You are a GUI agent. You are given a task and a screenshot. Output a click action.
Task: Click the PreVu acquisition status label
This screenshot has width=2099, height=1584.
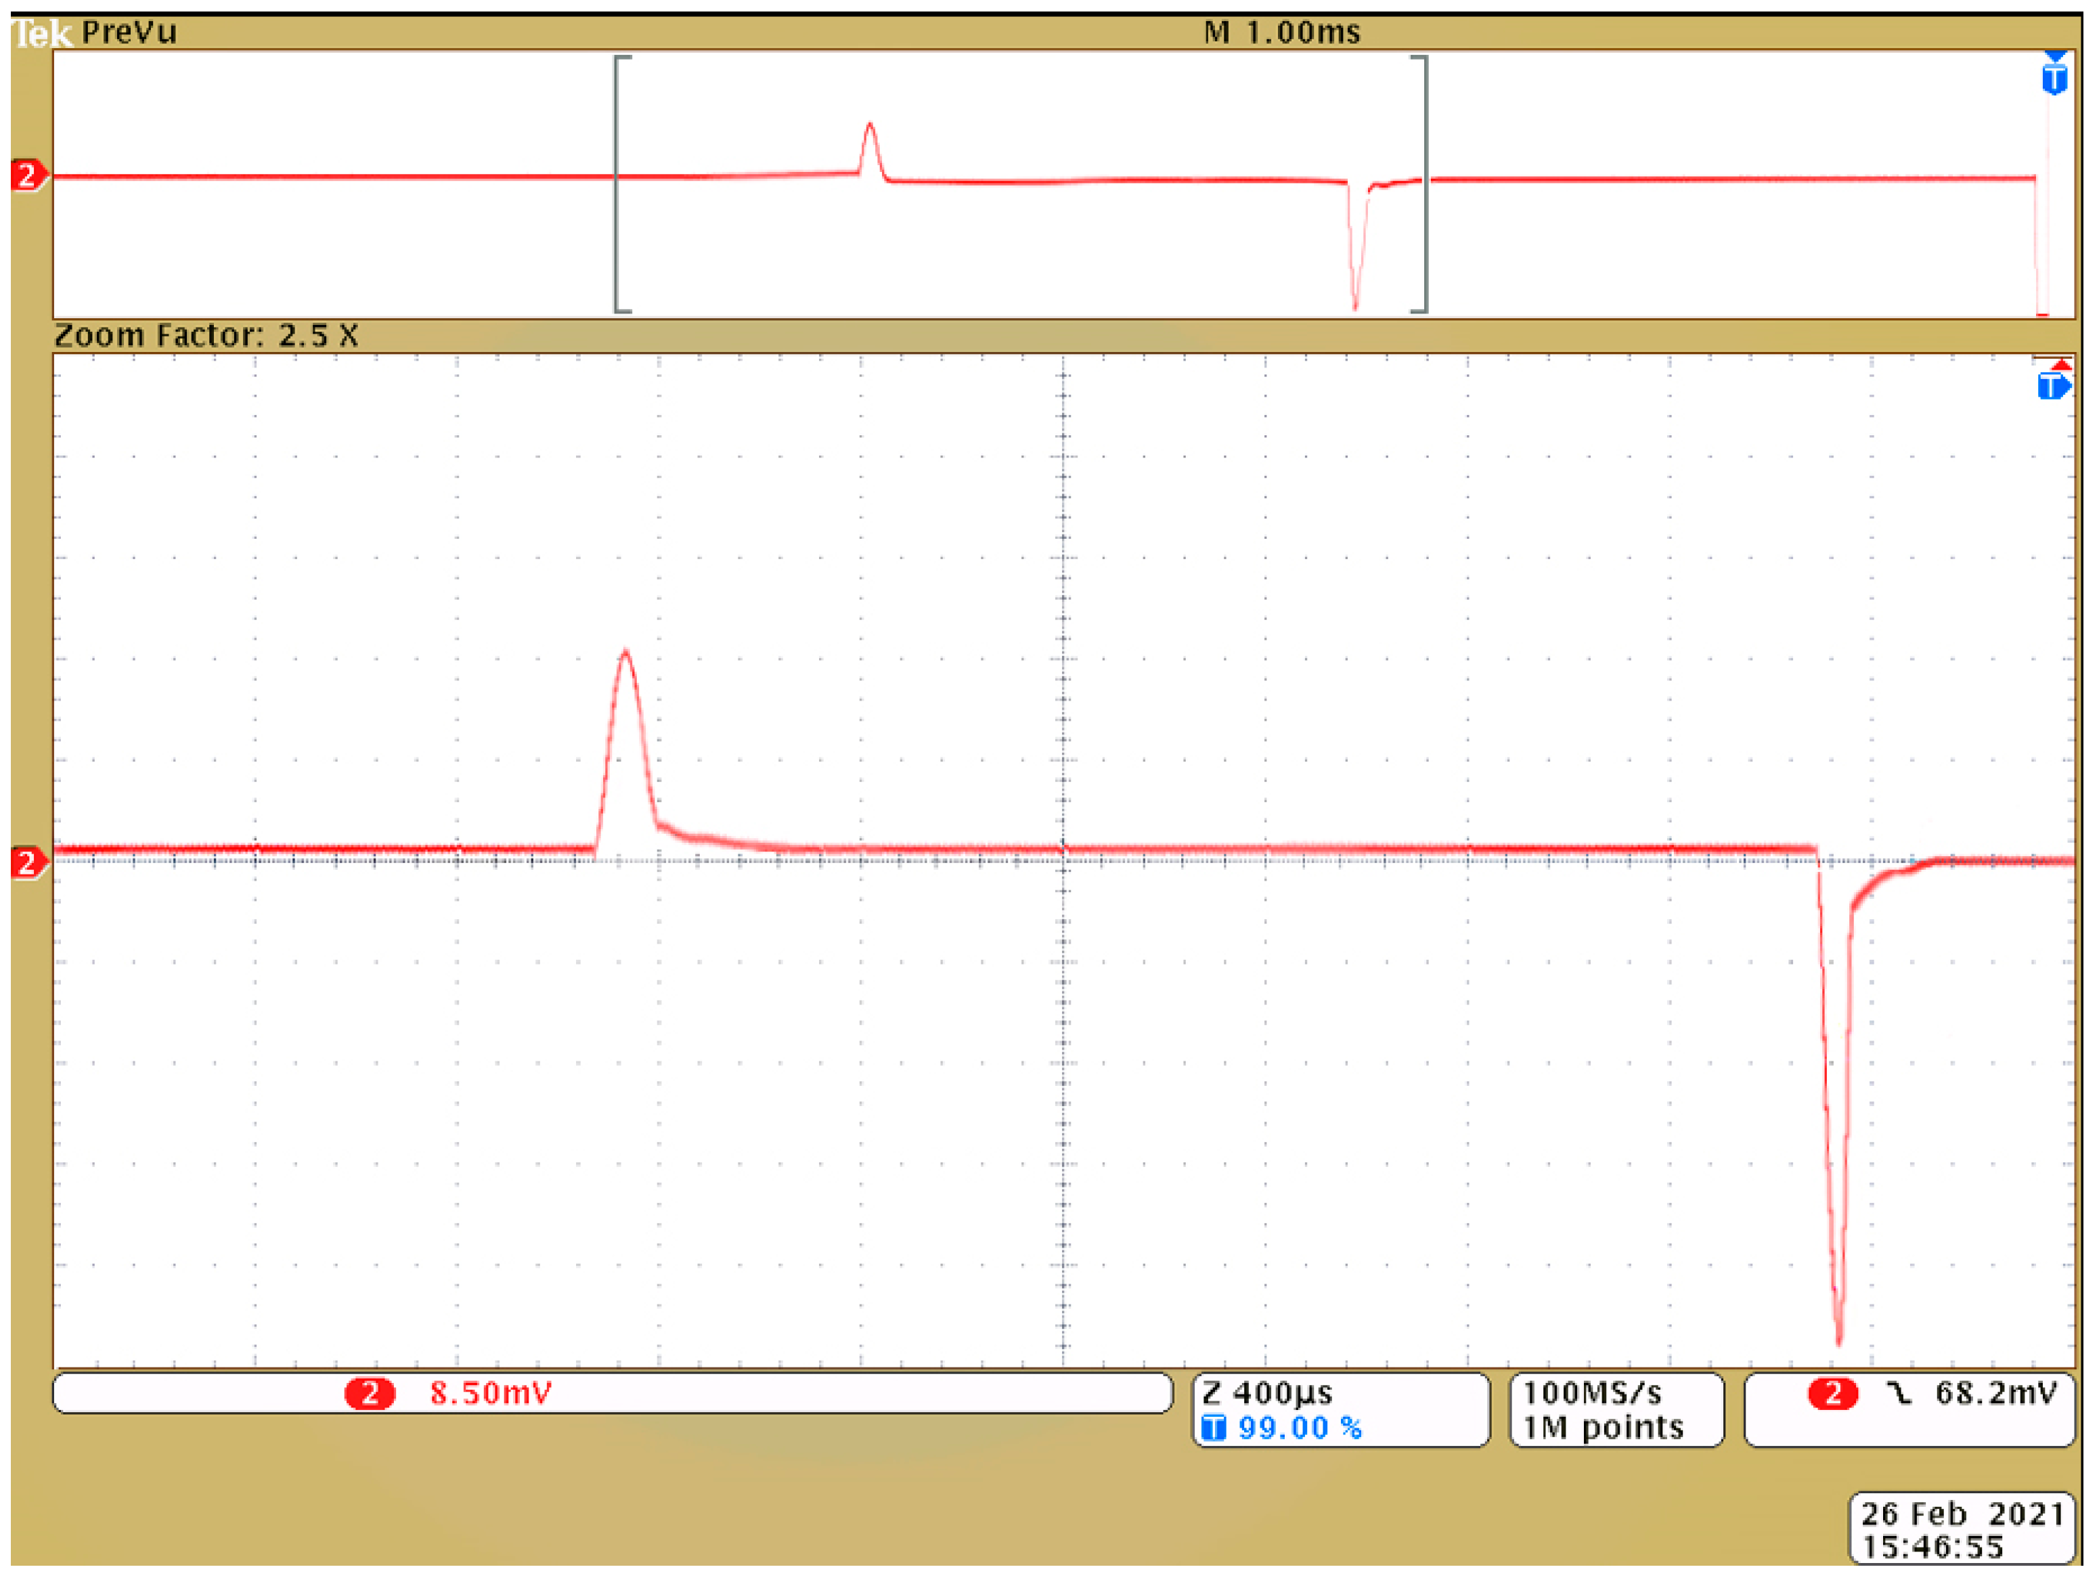tap(129, 33)
